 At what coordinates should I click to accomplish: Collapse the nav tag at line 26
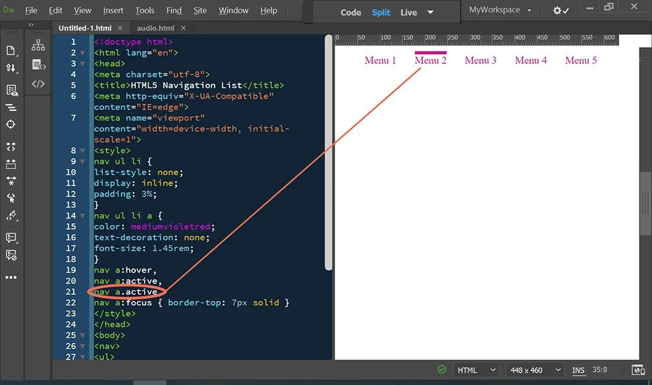(x=82, y=346)
